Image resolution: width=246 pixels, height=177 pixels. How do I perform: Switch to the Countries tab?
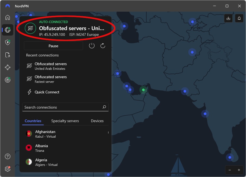(33, 121)
